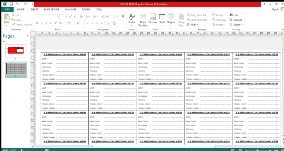284x151 pixels.
Task: Click the Grow Font icon
Action: (70, 17)
